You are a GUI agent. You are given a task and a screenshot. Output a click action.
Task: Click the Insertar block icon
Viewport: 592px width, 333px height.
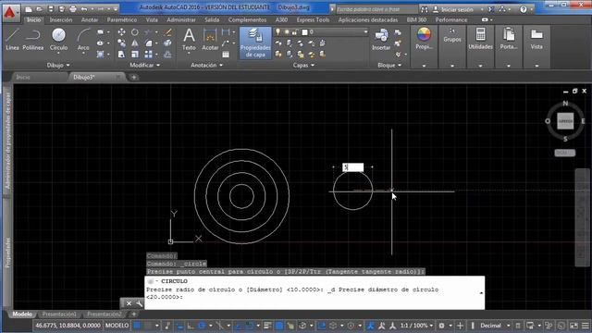point(381,40)
